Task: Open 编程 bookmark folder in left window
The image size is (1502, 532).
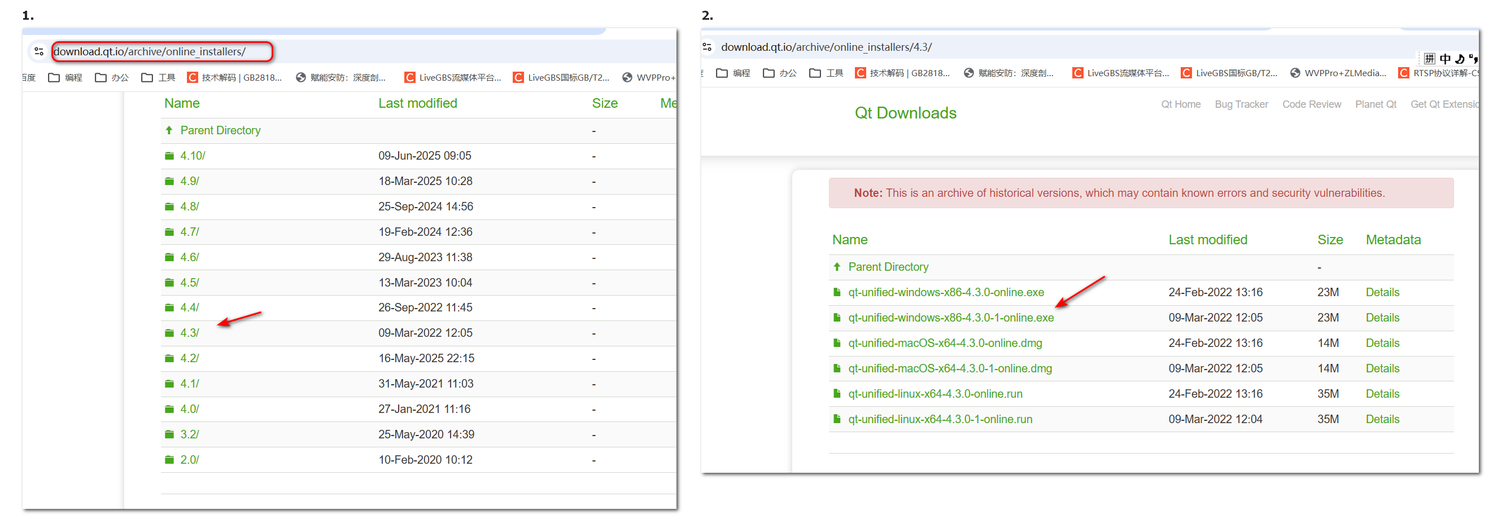Action: [66, 77]
